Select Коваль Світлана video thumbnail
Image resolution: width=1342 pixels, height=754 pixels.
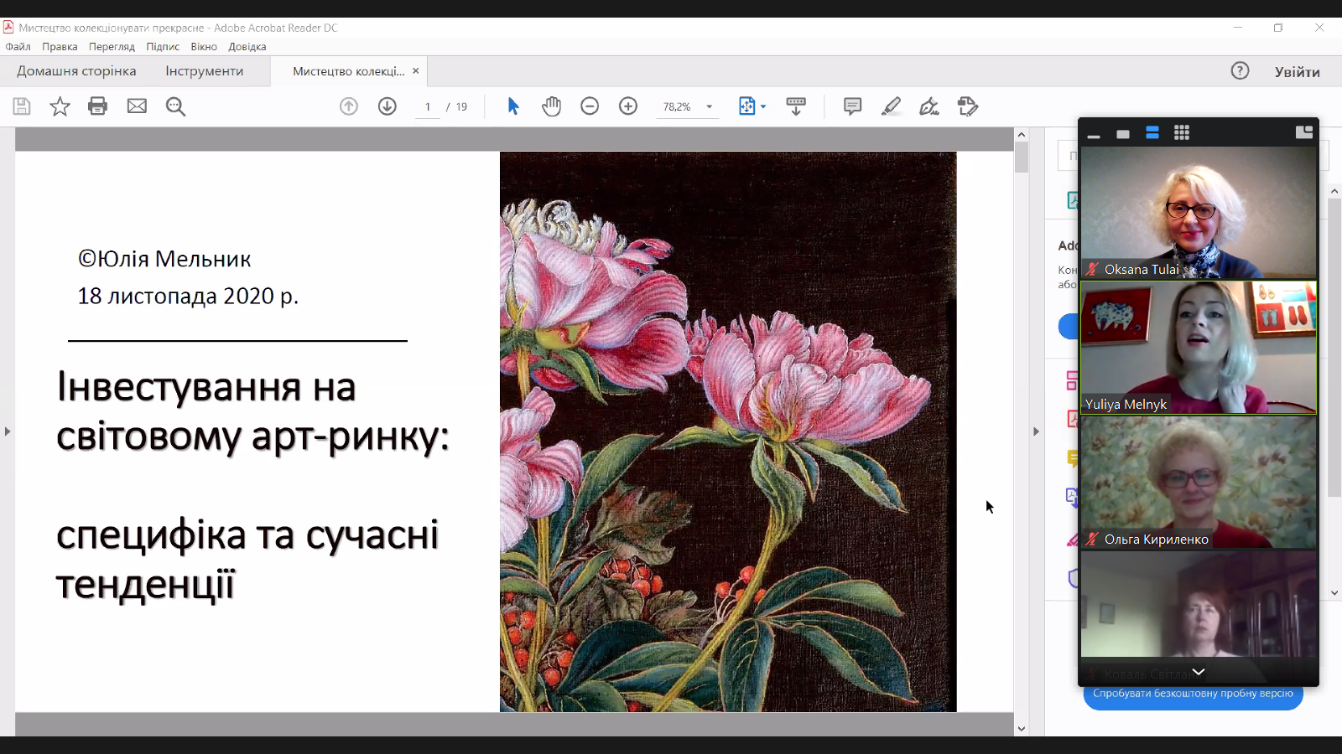pos(1199,617)
